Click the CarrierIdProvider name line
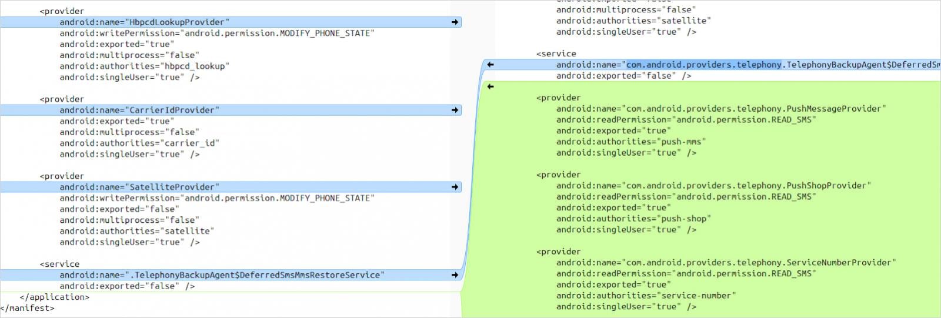Viewport: 941px width, 318px height. (139, 110)
